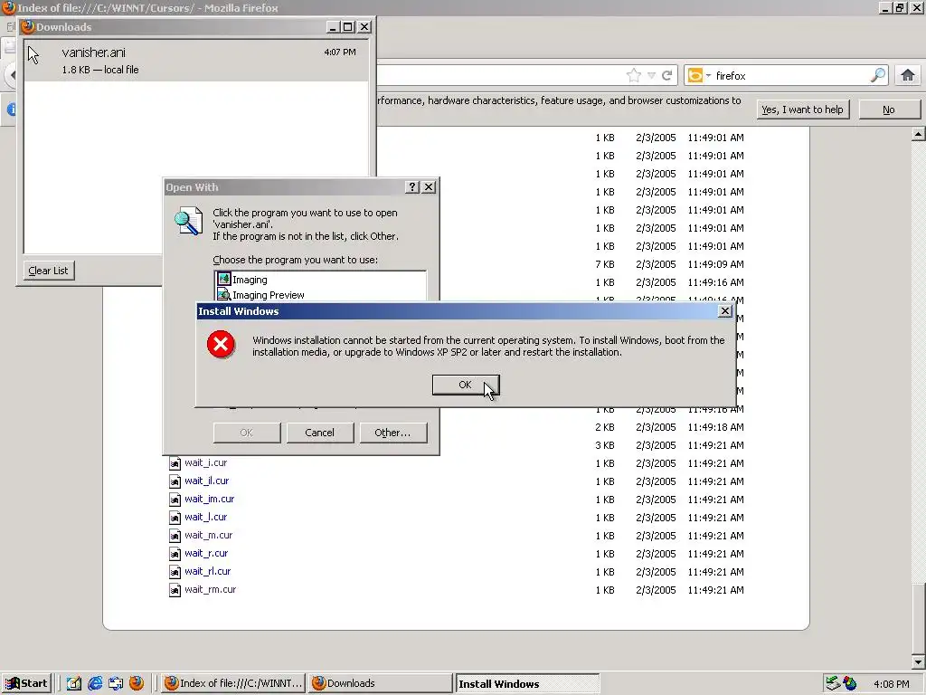Viewport: 926px width, 695px height.
Task: Click the 'Yes, I want to help' button
Action: coord(803,109)
